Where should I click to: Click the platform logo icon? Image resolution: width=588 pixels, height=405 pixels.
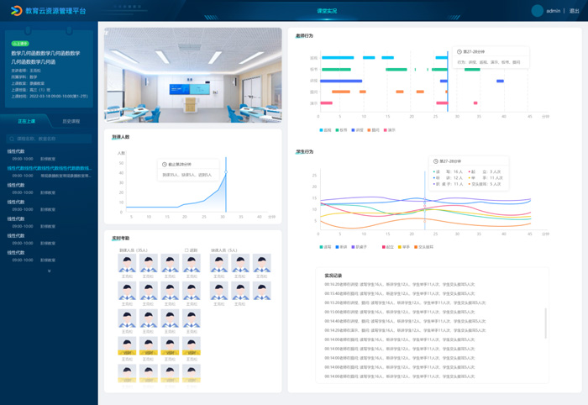[x=16, y=11]
